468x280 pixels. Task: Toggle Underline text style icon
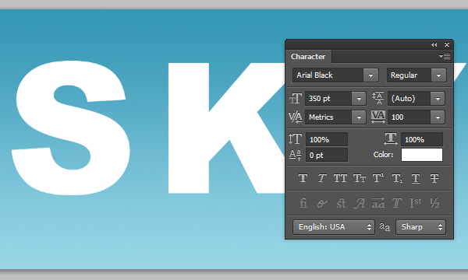pyautogui.click(x=416, y=178)
